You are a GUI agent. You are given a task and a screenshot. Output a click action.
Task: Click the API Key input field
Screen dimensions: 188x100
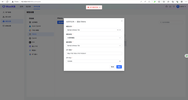(x=94, y=61)
